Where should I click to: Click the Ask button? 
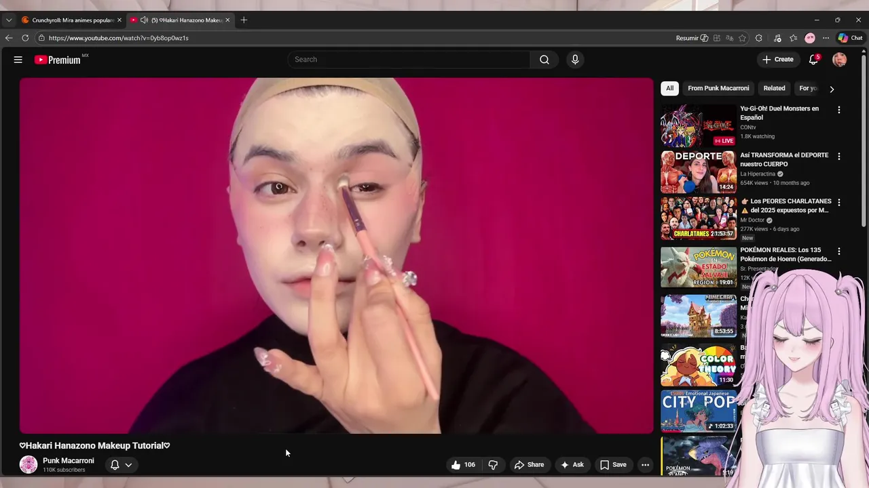[x=572, y=465]
